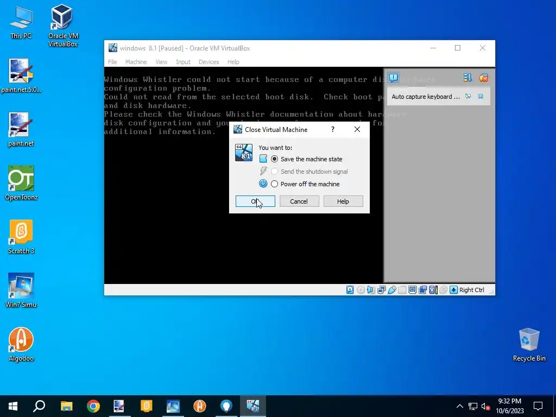Click the mouse integration status icon

(443, 290)
